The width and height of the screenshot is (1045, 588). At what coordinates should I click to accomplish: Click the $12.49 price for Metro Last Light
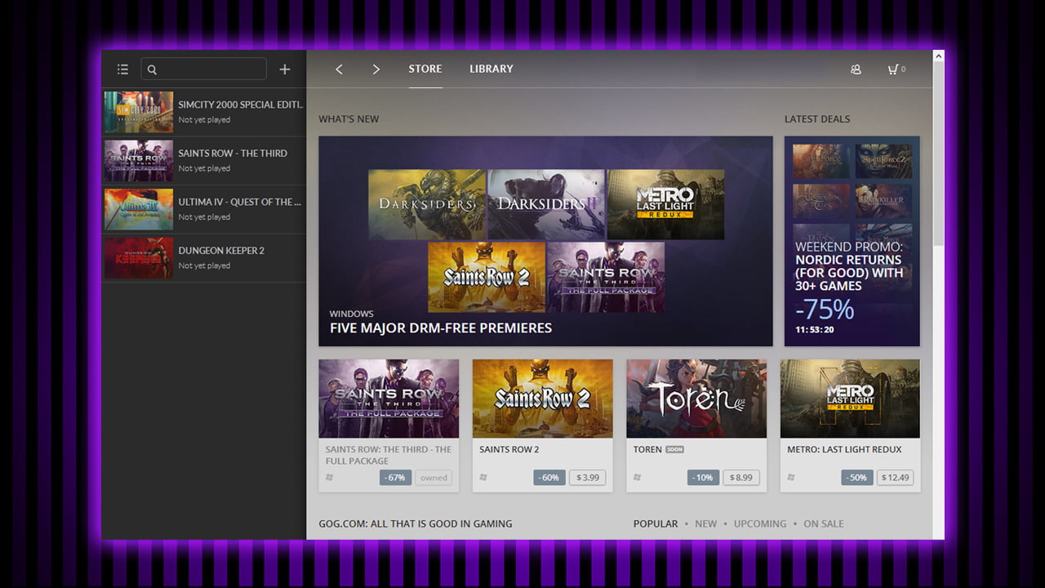point(896,477)
